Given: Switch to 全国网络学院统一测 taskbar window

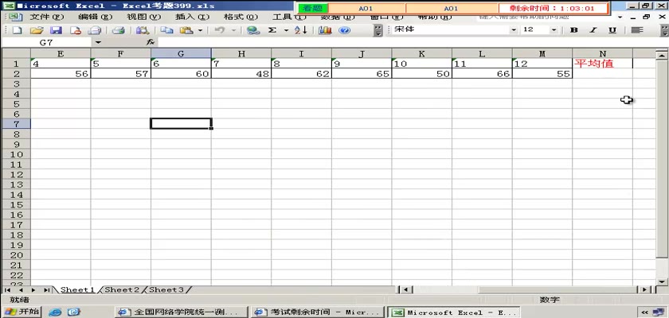Looking at the screenshot, I should click(x=181, y=312).
